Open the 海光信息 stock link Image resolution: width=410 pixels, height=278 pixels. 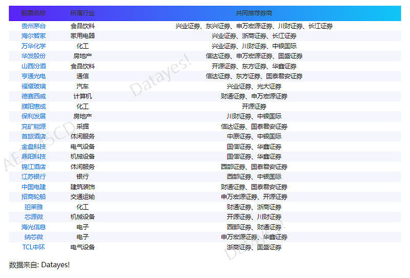point(33,227)
